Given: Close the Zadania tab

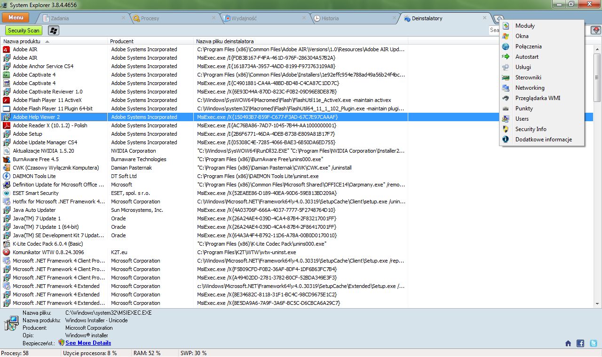Looking at the screenshot, I should [x=123, y=18].
